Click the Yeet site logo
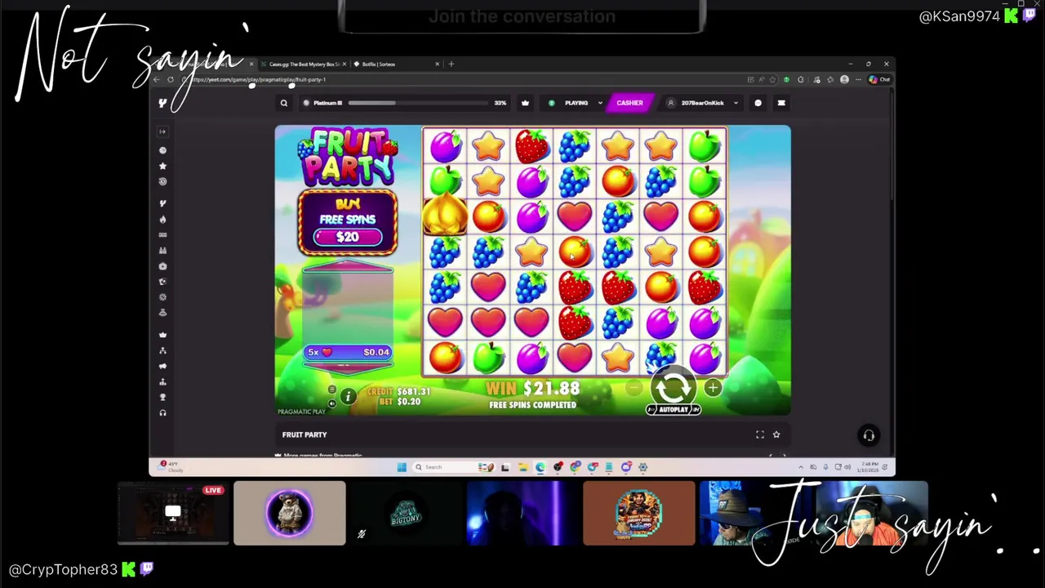 tap(162, 103)
